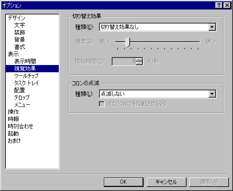Viewport: 233px width, 191px height.
Task: Increase 開始時間 with the spinner up arrow
Action: click(140, 60)
